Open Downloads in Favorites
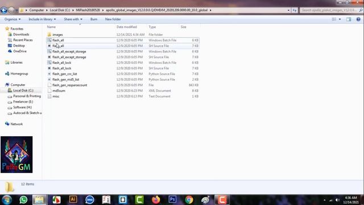Screen dimensions: 364x205 pyautogui.click(x=21, y=34)
